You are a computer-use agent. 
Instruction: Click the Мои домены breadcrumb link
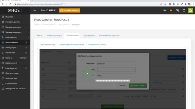[x=64, y=25]
